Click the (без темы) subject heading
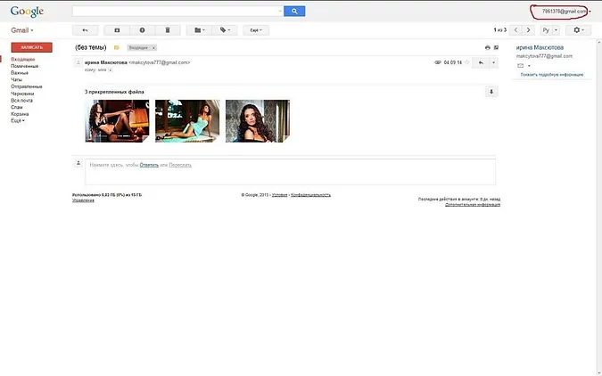The image size is (602, 376). coord(91,47)
